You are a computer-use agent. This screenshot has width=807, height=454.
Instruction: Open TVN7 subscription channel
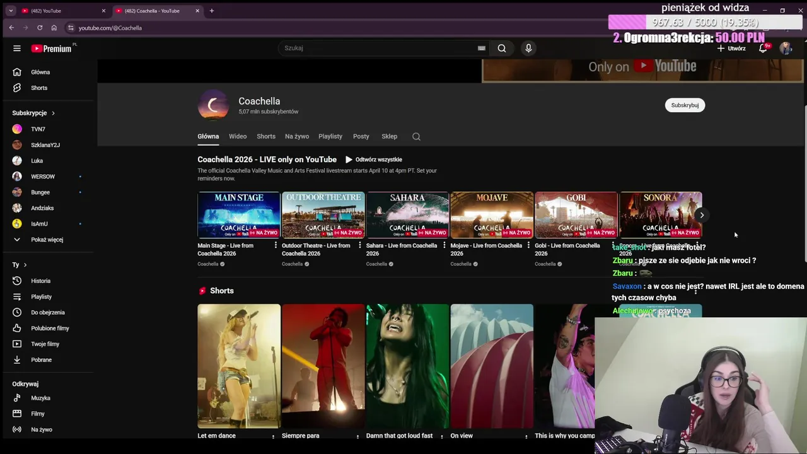click(x=47, y=129)
